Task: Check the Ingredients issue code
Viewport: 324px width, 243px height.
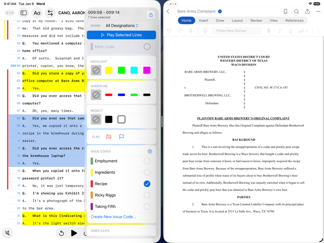Action: pyautogui.click(x=147, y=172)
